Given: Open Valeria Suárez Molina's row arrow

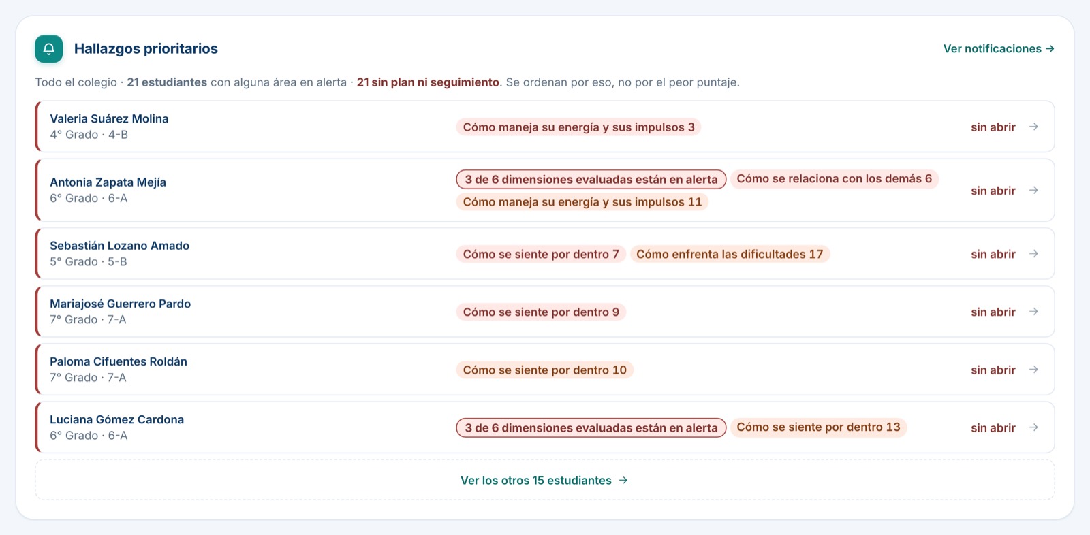Looking at the screenshot, I should point(1033,127).
